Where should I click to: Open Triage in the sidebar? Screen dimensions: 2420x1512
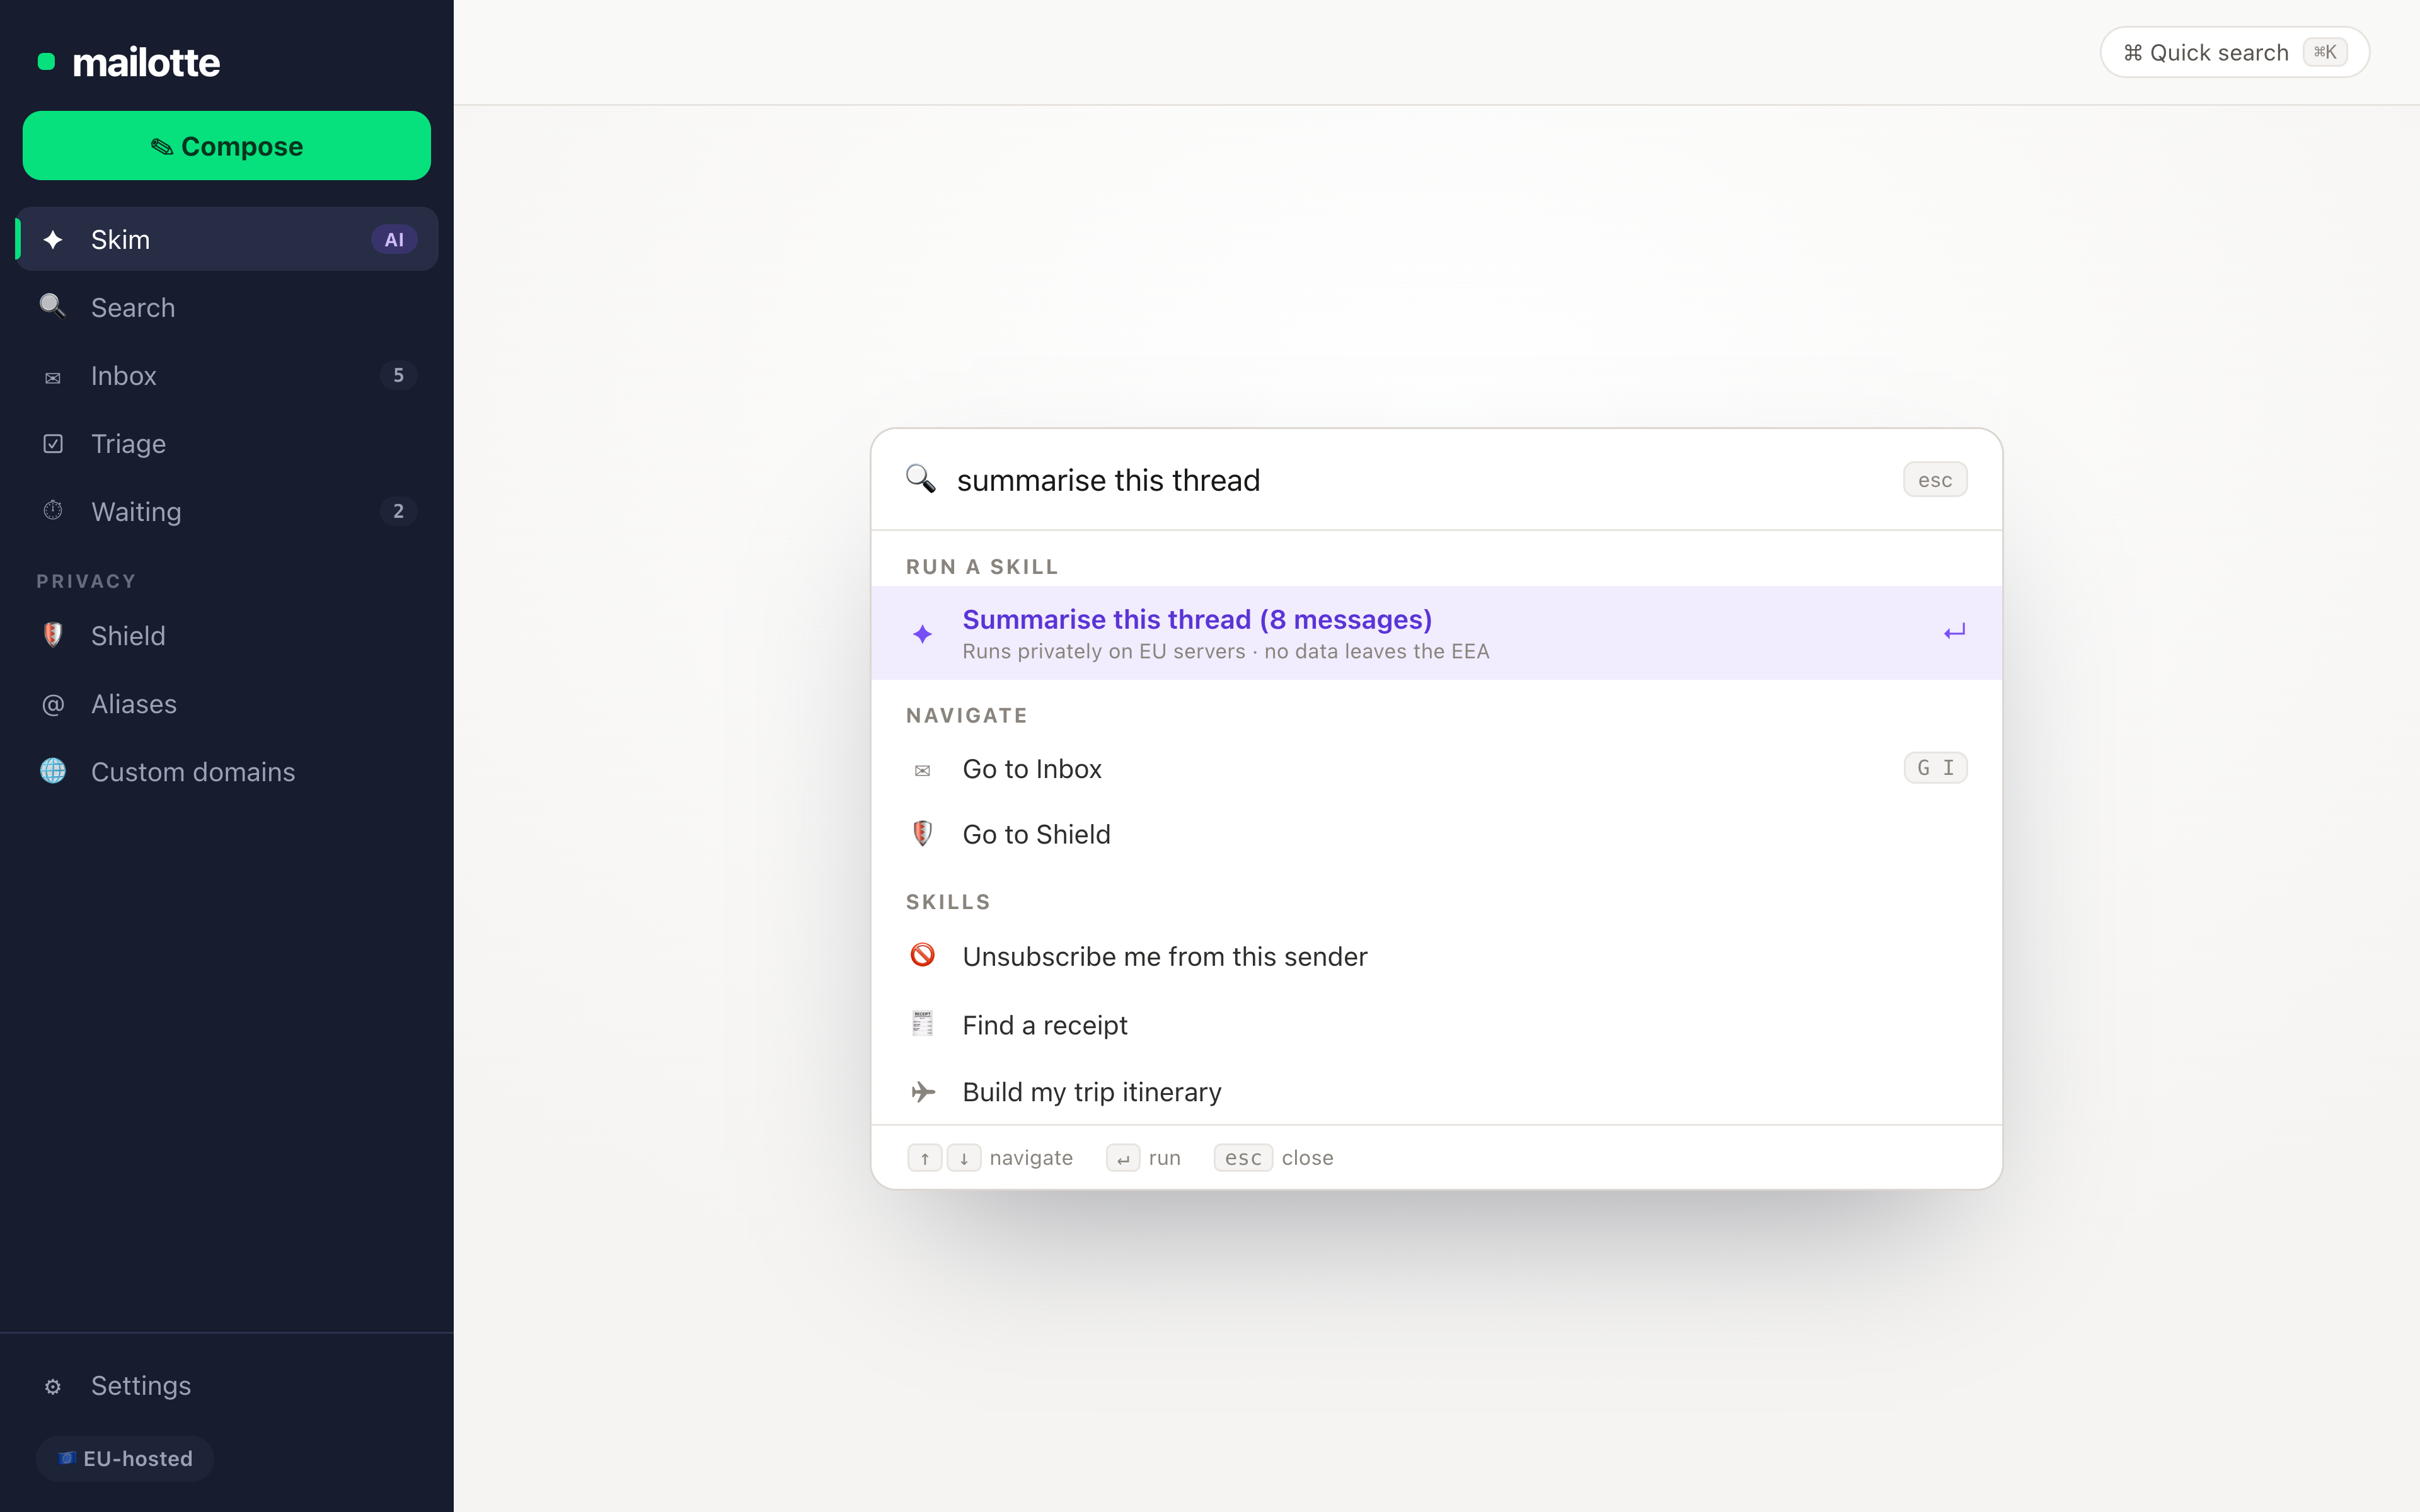[227, 443]
